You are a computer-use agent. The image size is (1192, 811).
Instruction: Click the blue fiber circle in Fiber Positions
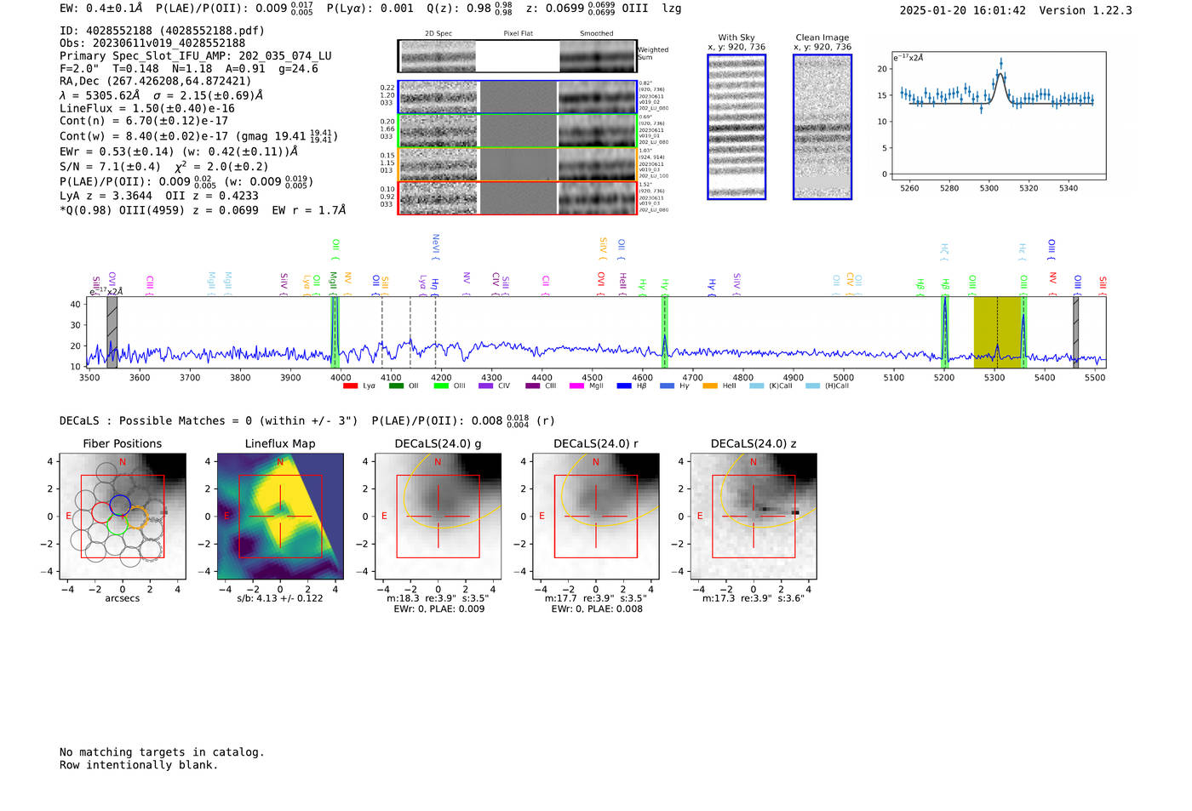click(x=120, y=505)
